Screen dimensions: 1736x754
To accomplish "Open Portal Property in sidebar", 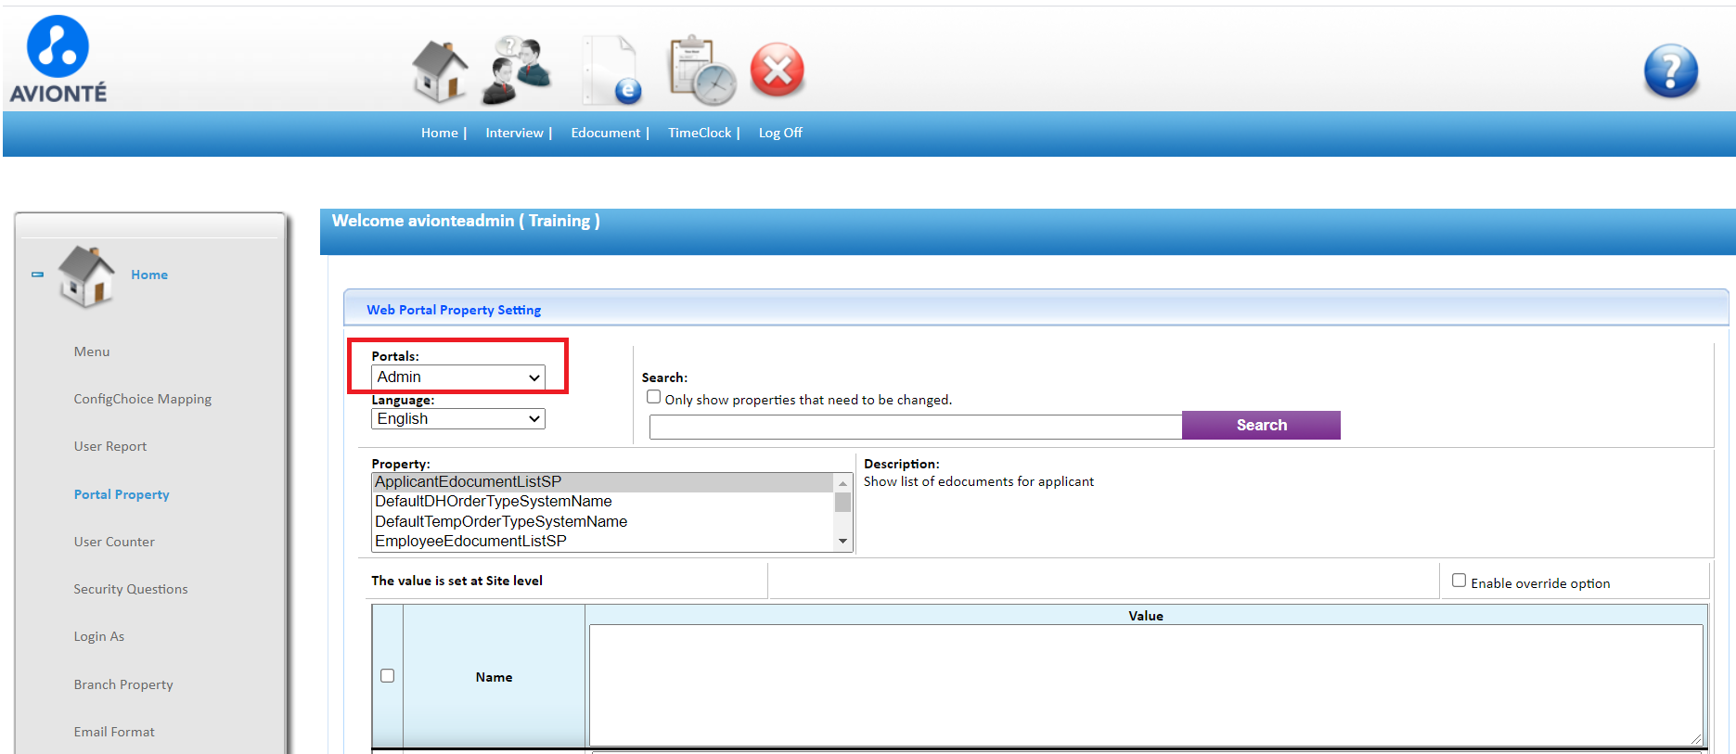I will [122, 494].
